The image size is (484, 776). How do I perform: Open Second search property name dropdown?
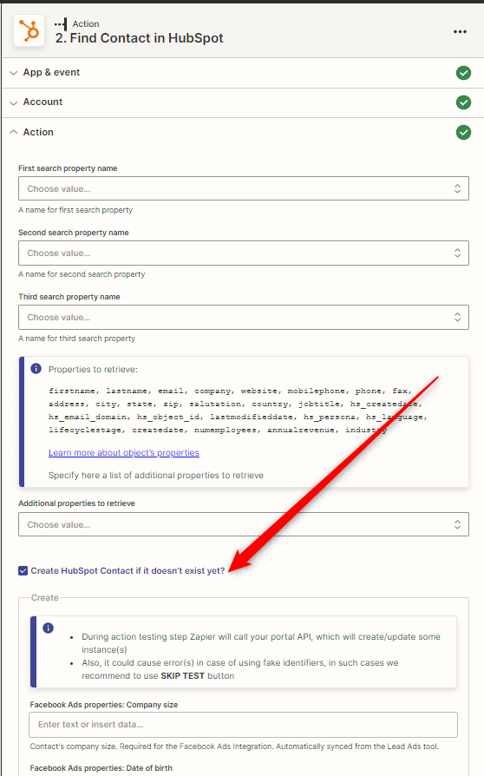(243, 253)
